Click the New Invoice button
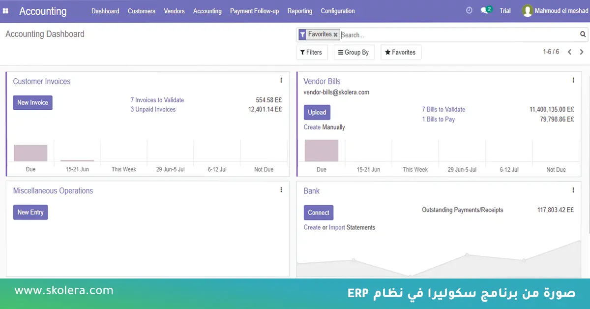 (x=32, y=103)
